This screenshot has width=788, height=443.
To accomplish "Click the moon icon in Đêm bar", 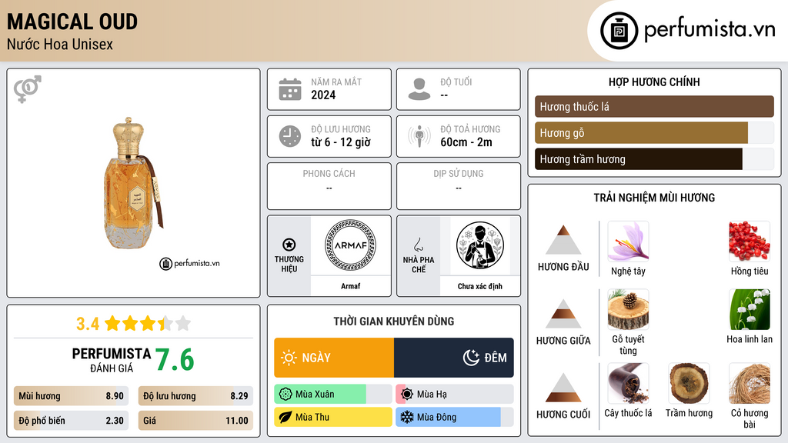I will click(472, 358).
